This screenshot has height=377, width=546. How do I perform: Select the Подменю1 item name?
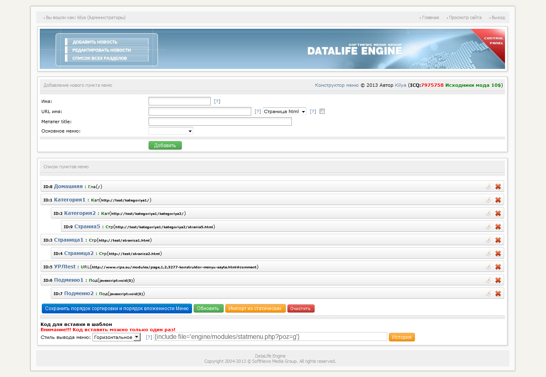pyautogui.click(x=69, y=280)
